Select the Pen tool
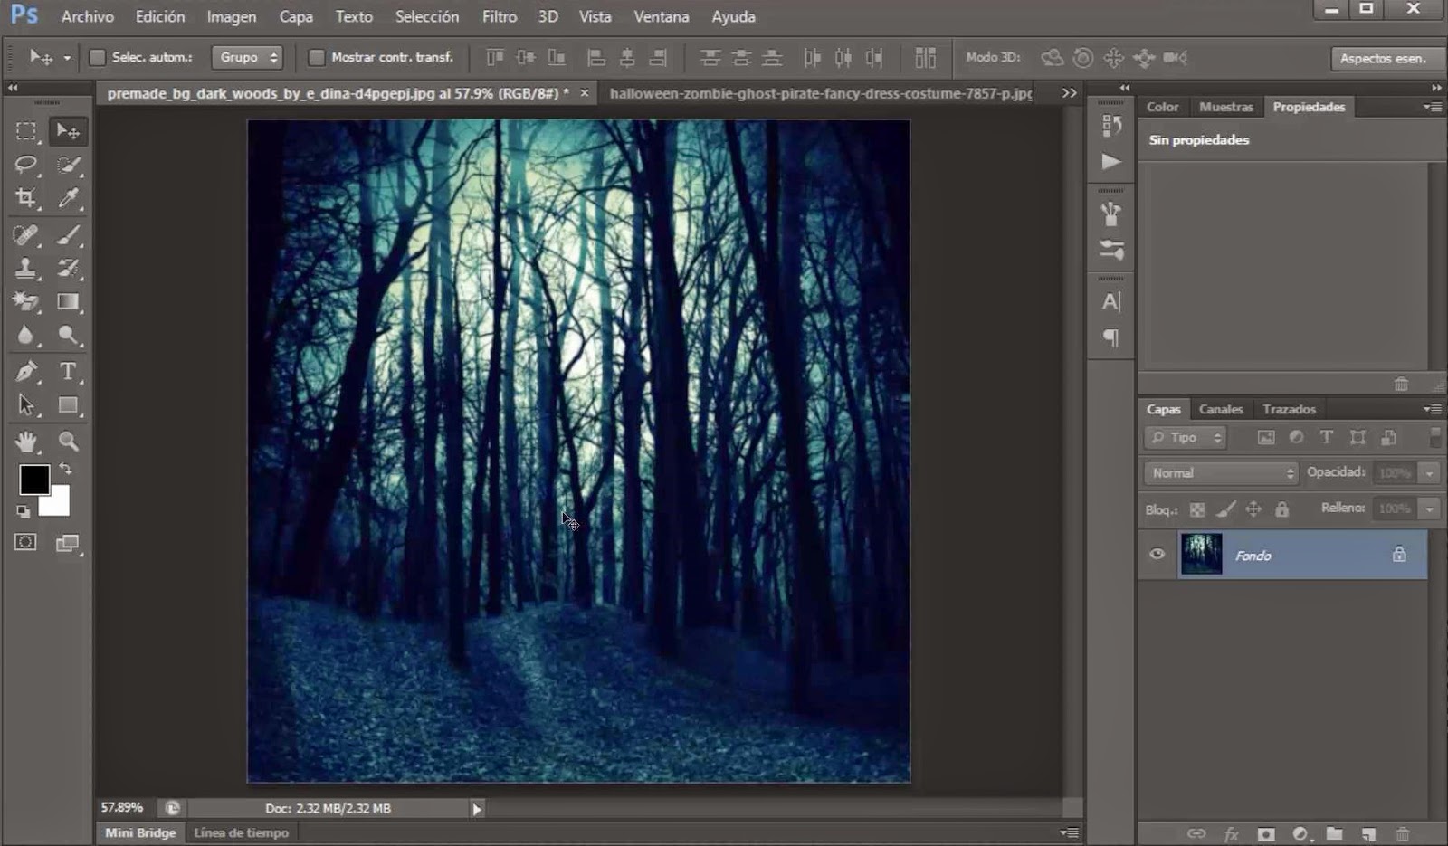 click(x=25, y=371)
